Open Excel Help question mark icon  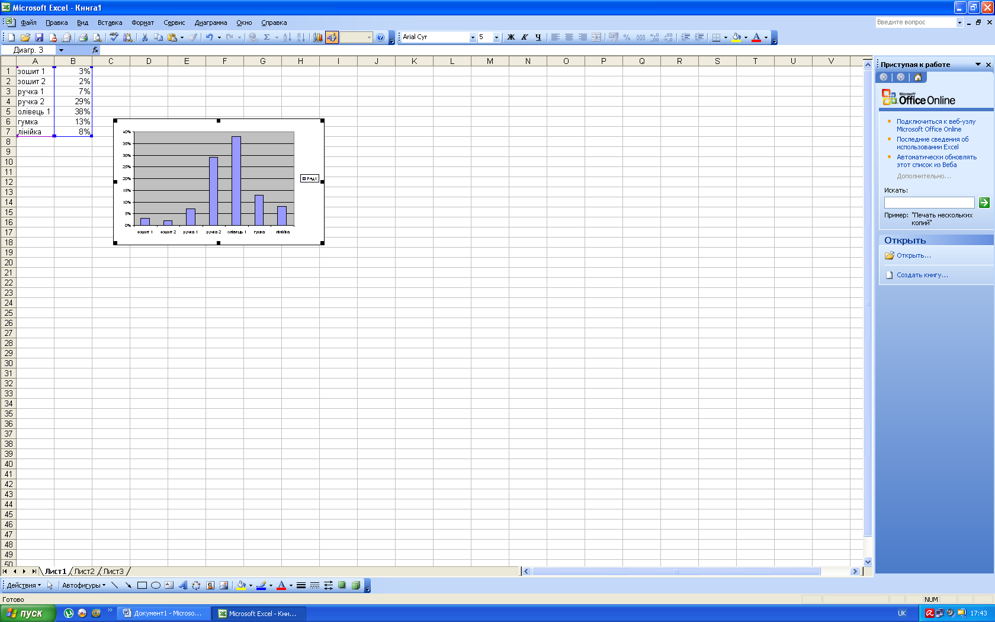(x=380, y=37)
